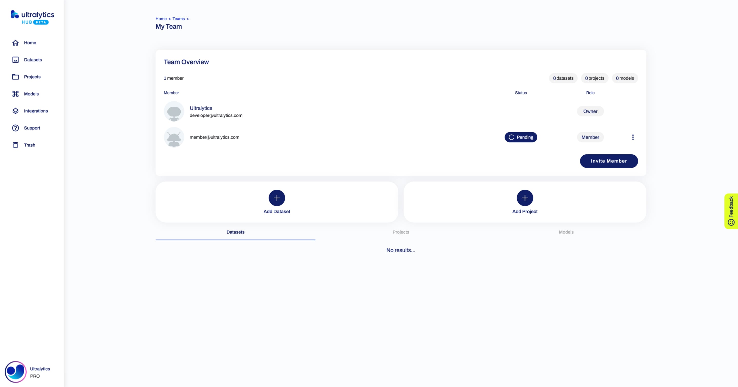Image resolution: width=738 pixels, height=387 pixels.
Task: Toggle the Member role badge
Action: point(590,137)
